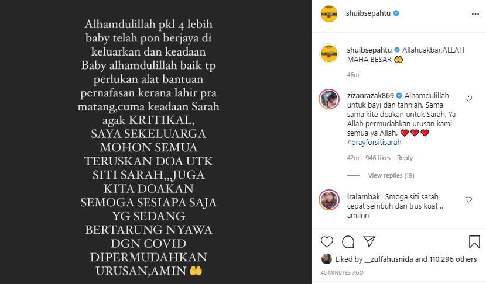Like the post with the heart icon
Viewport: 486px width, 284px height.
coord(327,241)
